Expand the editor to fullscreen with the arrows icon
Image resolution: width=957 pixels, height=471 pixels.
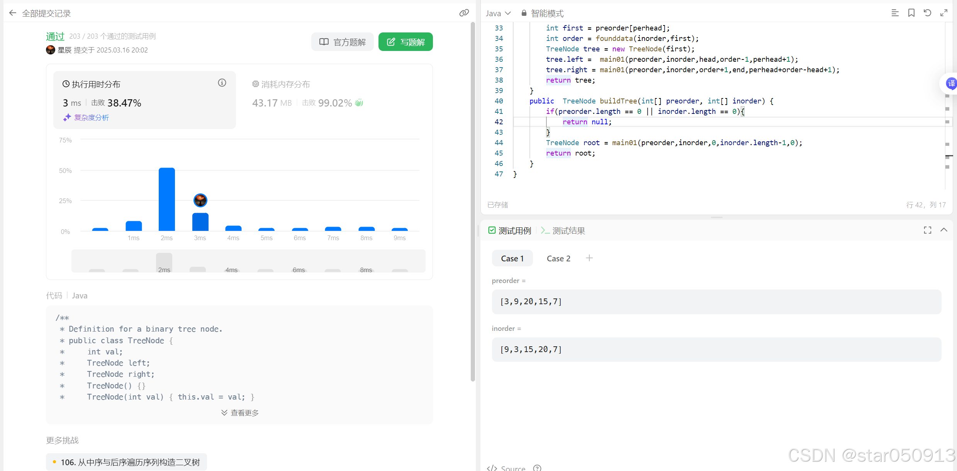944,13
